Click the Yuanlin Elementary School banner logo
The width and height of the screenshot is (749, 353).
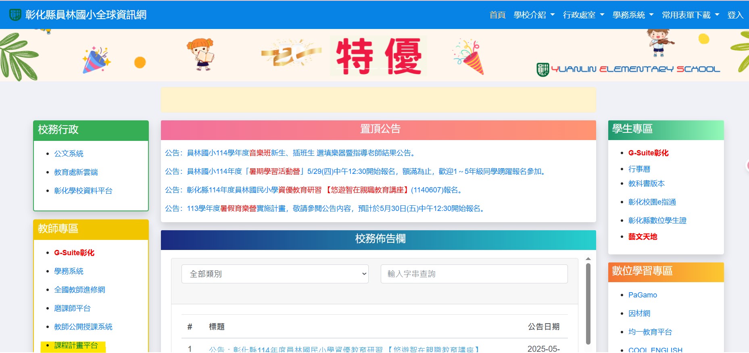628,69
